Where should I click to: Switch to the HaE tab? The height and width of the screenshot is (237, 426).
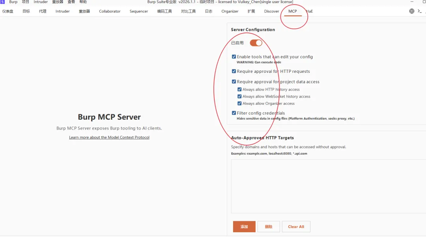click(x=310, y=11)
